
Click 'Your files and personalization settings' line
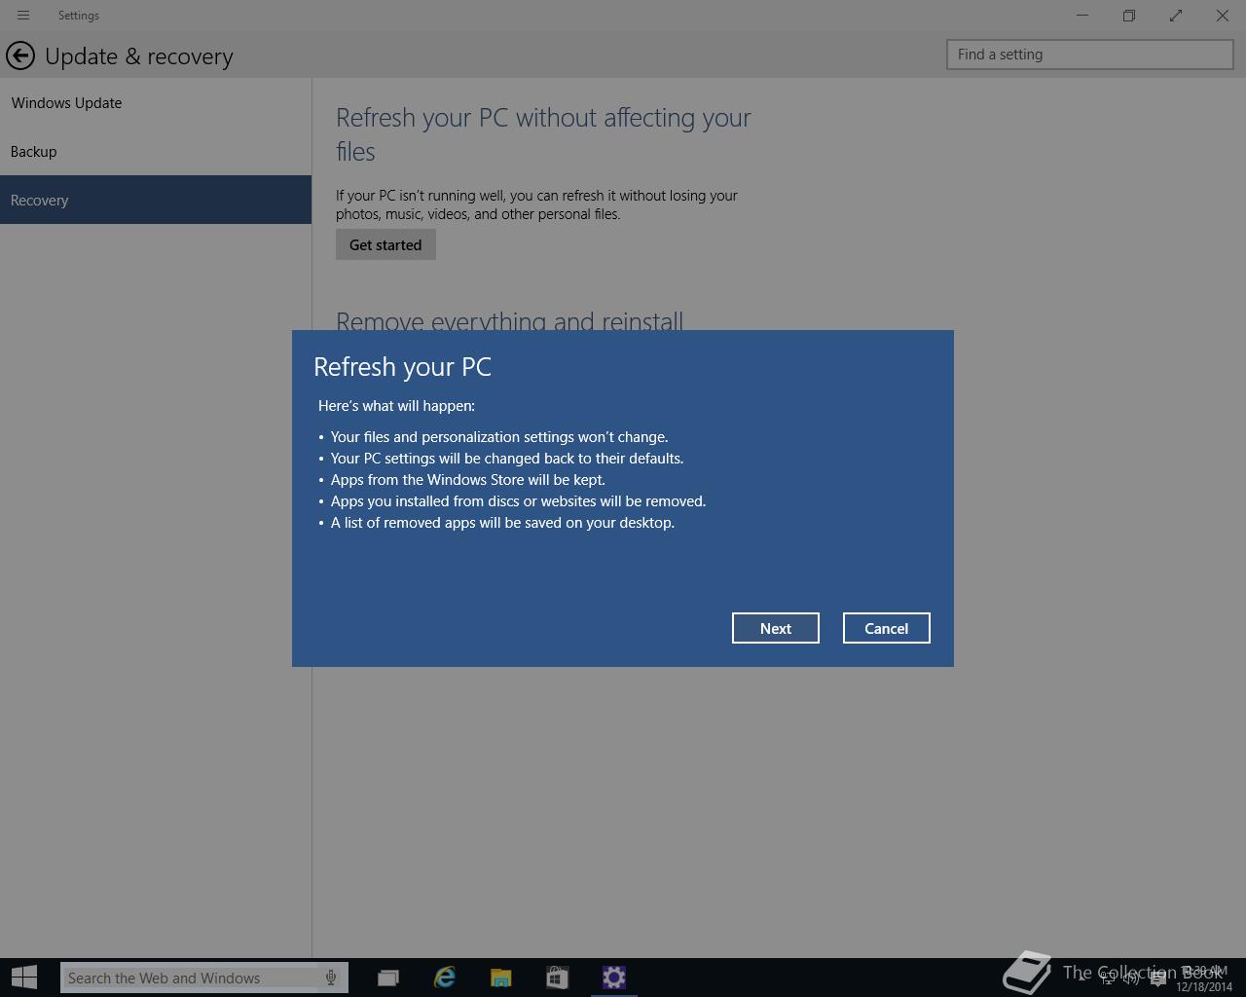(499, 437)
